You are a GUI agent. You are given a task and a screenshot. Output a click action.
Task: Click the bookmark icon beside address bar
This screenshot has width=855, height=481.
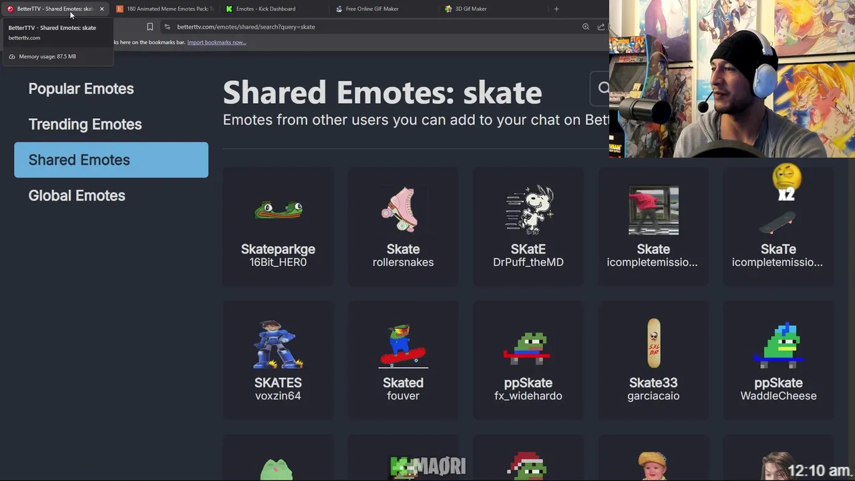[150, 27]
